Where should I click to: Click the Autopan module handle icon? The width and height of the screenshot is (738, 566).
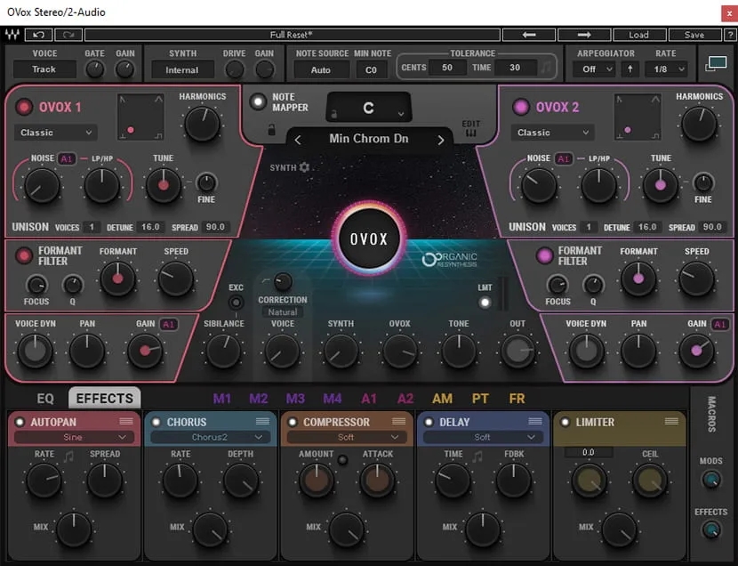126,421
